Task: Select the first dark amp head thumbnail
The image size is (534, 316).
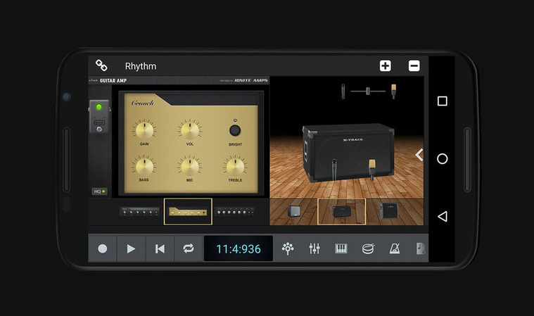Action: [x=139, y=211]
